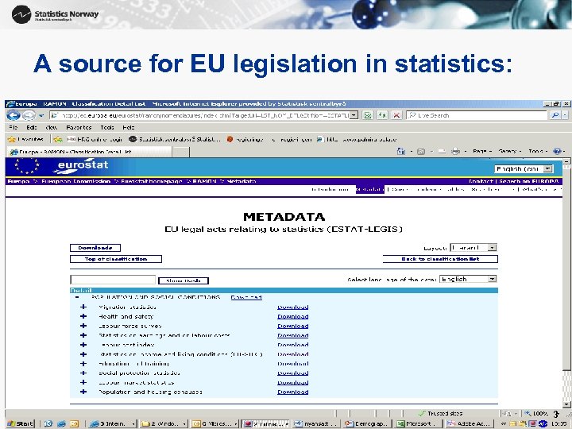This screenshot has width=572, height=429.
Task: Expand the Labour cost index row
Action: 83,345
